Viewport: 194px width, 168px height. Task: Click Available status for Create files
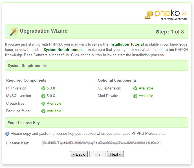(x=54, y=104)
